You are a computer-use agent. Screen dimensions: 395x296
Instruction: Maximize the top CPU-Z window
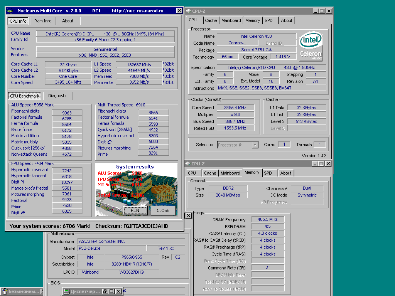pos(322,11)
